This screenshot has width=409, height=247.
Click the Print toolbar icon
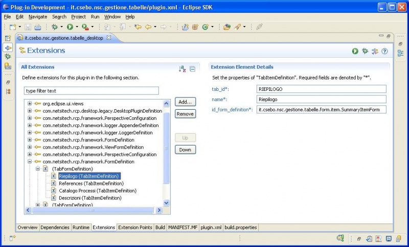click(38, 27)
